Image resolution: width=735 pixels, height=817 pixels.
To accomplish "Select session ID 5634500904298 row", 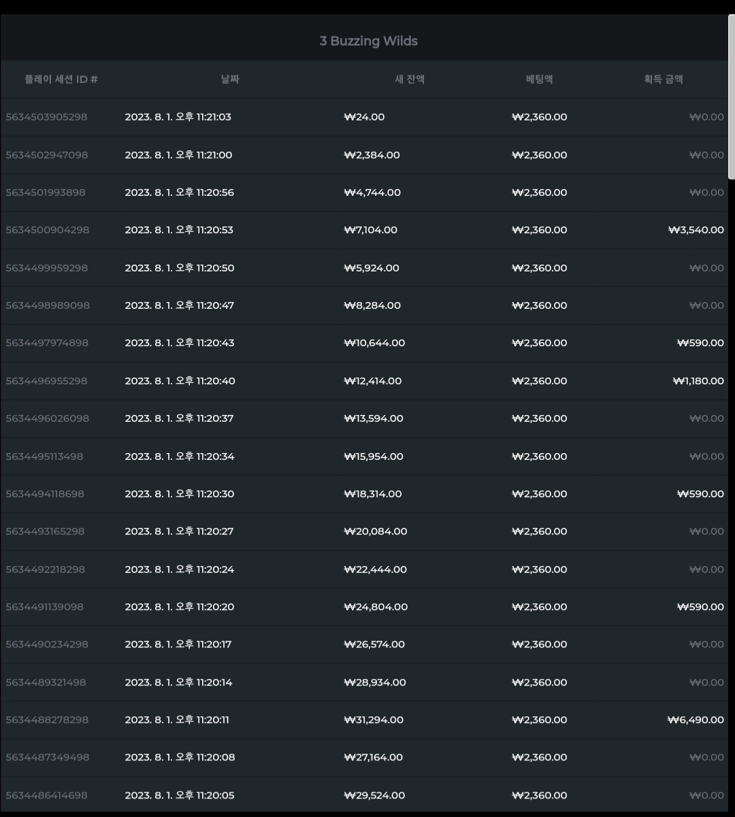I will coord(365,230).
